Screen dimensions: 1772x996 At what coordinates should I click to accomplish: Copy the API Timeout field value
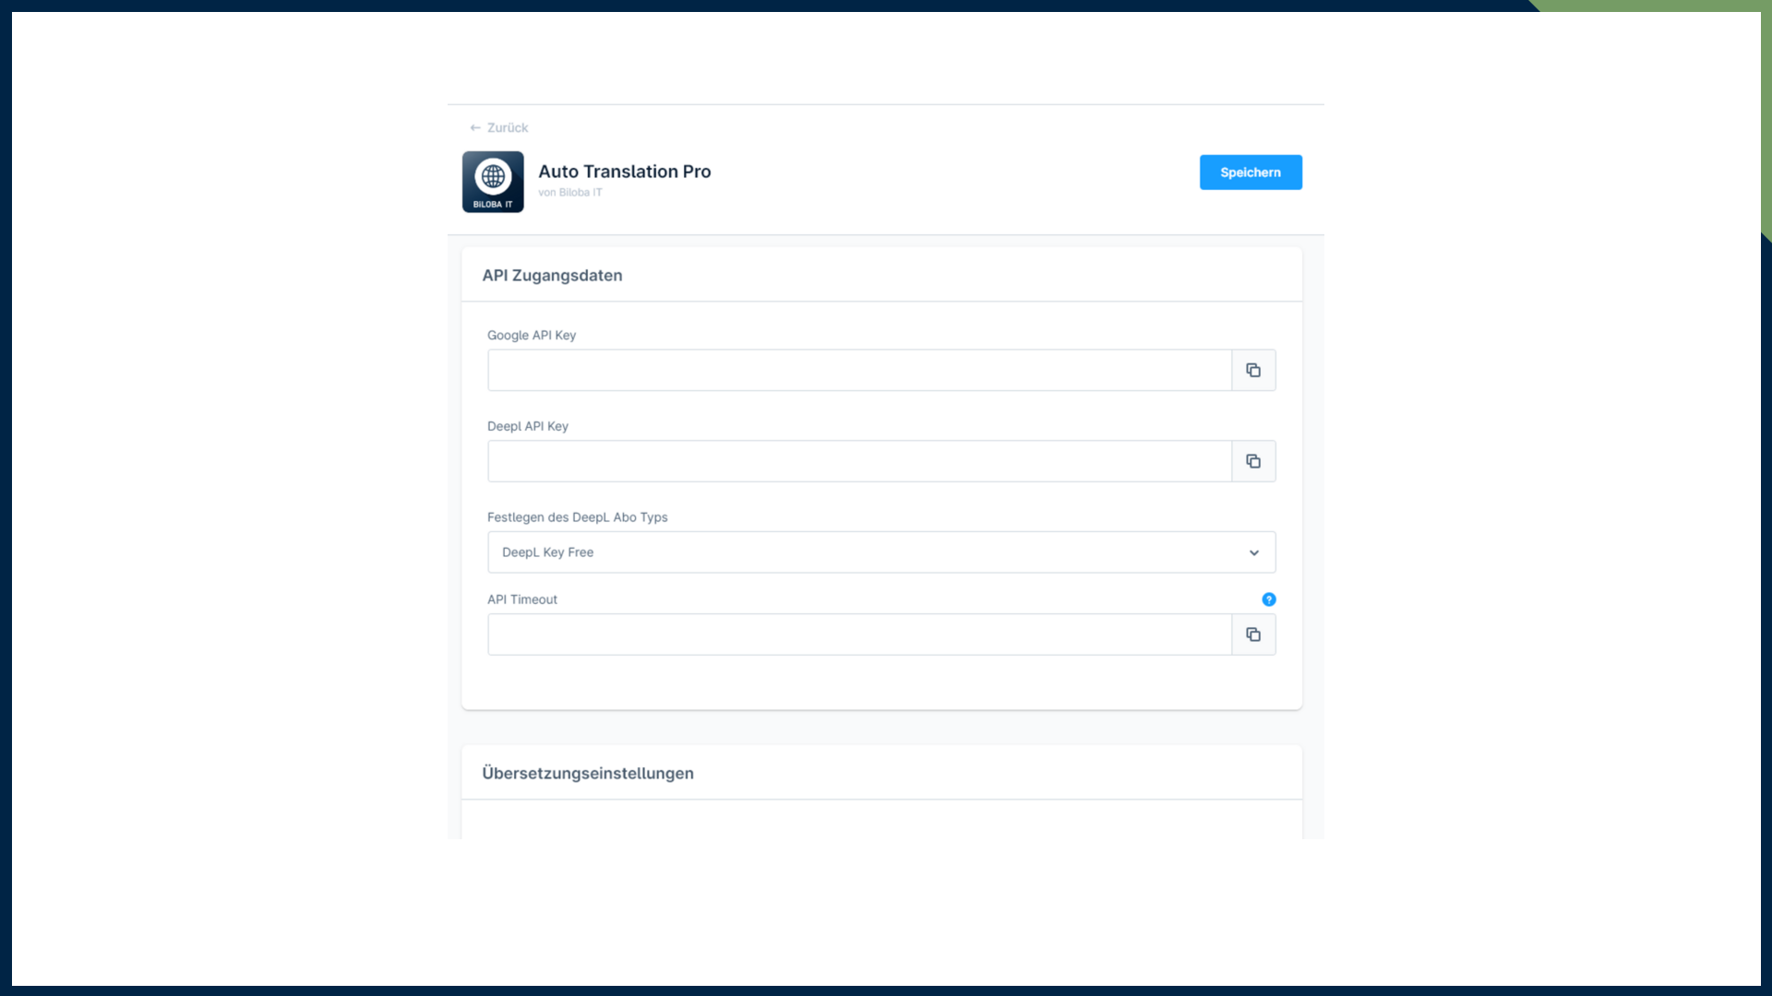click(x=1253, y=634)
